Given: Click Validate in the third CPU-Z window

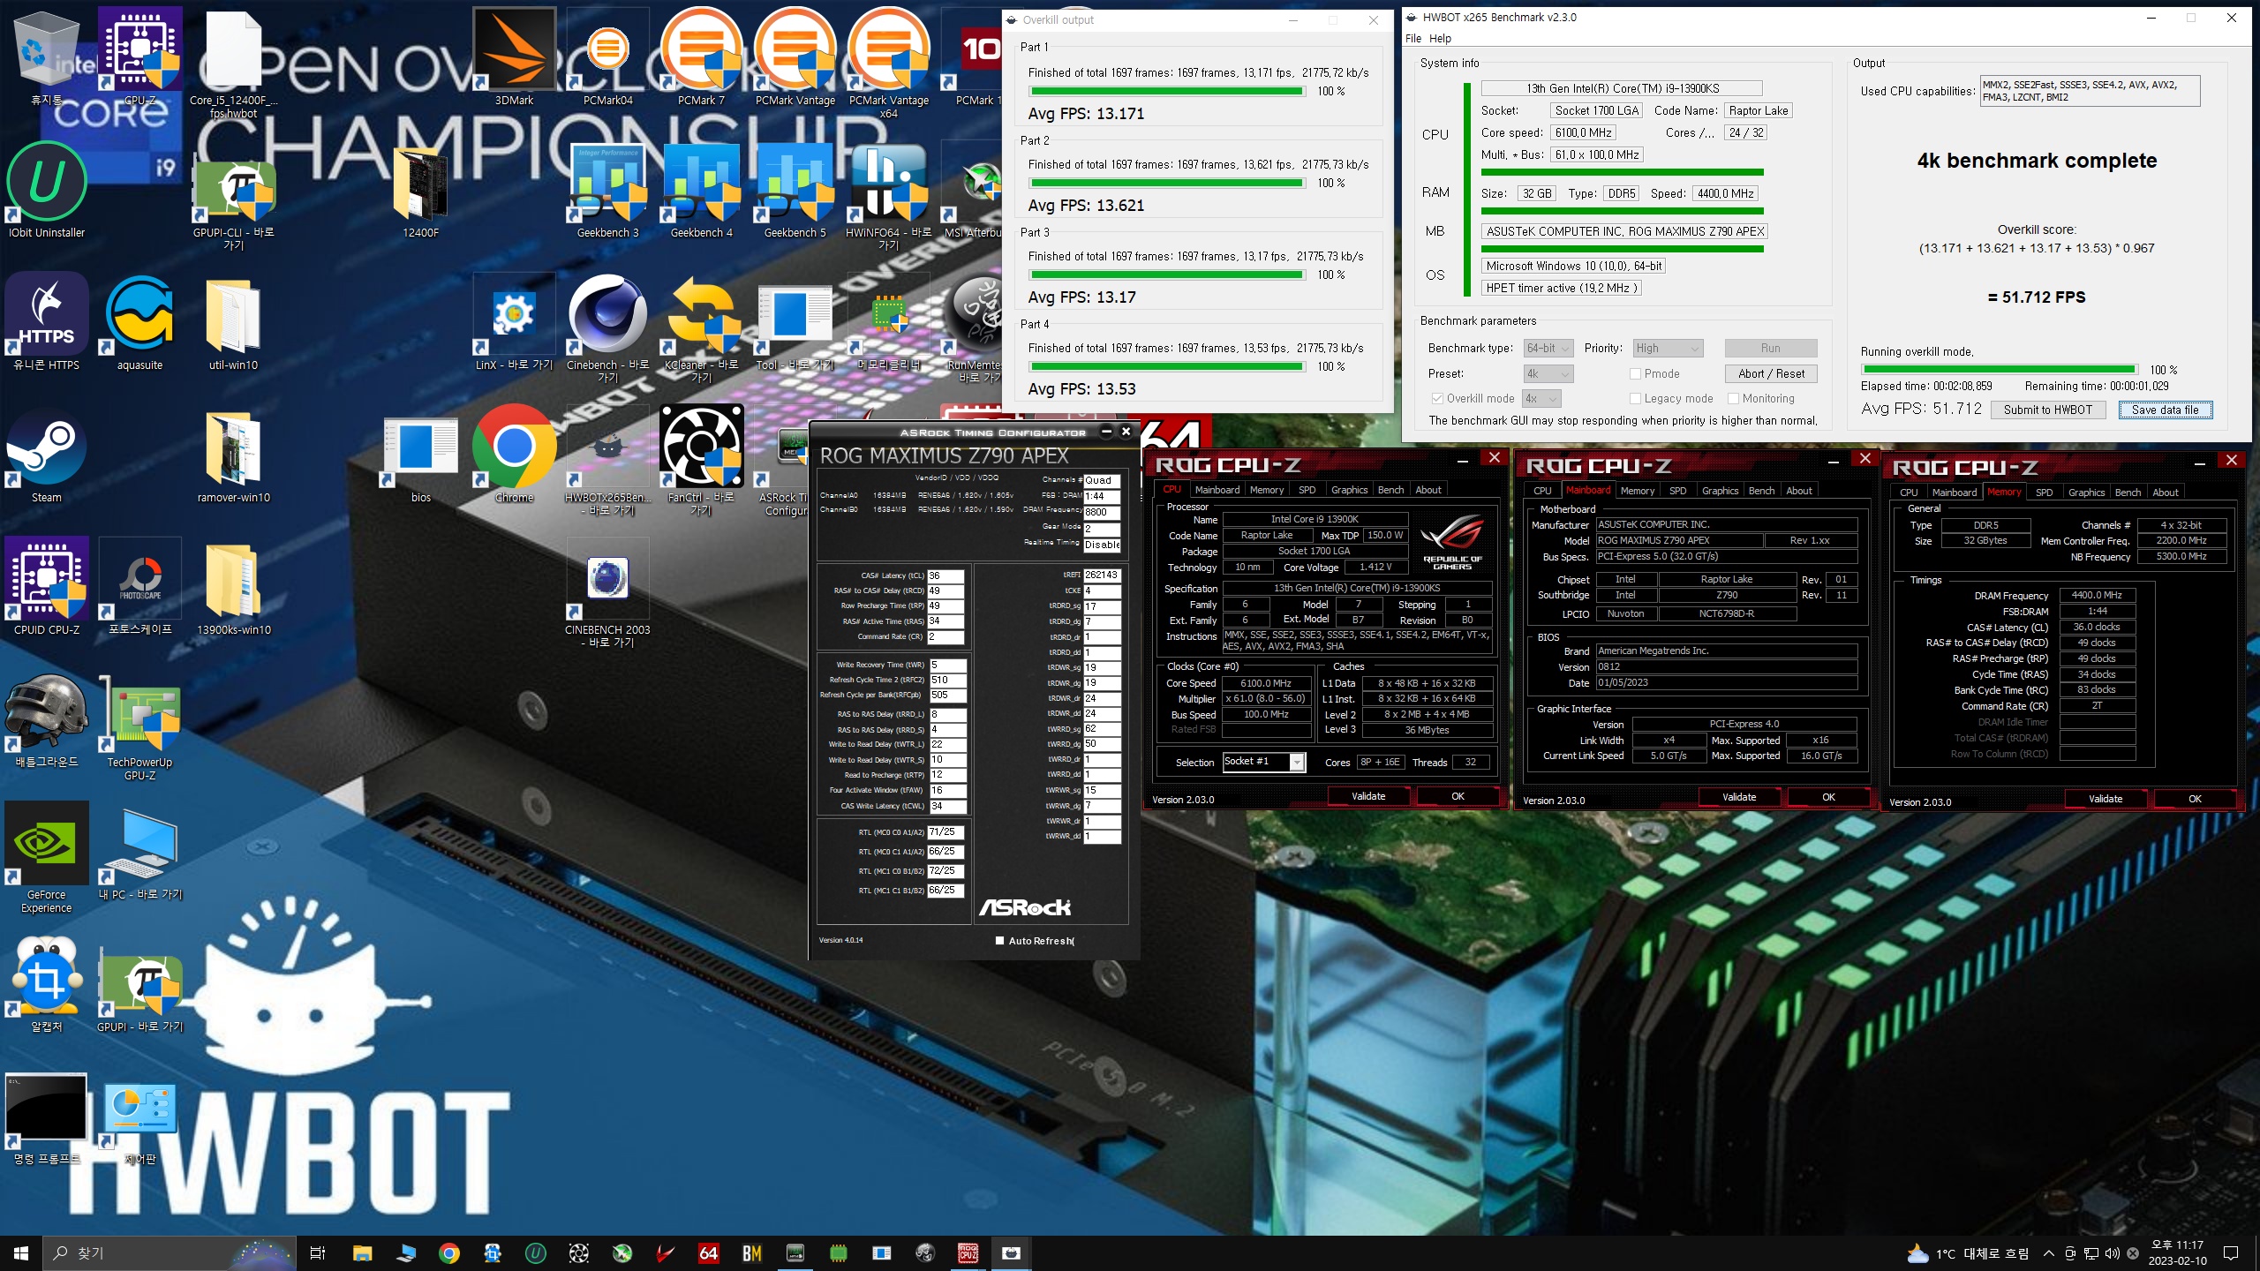Looking at the screenshot, I should (x=2106, y=799).
